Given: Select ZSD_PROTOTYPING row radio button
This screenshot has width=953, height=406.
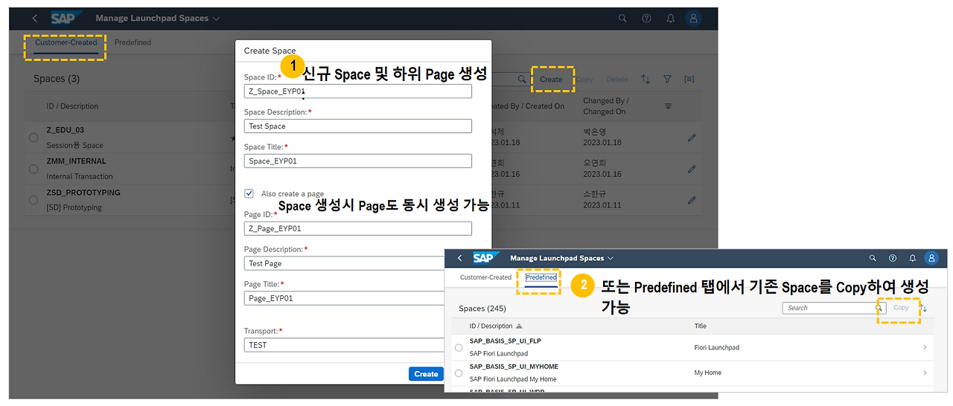Looking at the screenshot, I should (x=34, y=200).
